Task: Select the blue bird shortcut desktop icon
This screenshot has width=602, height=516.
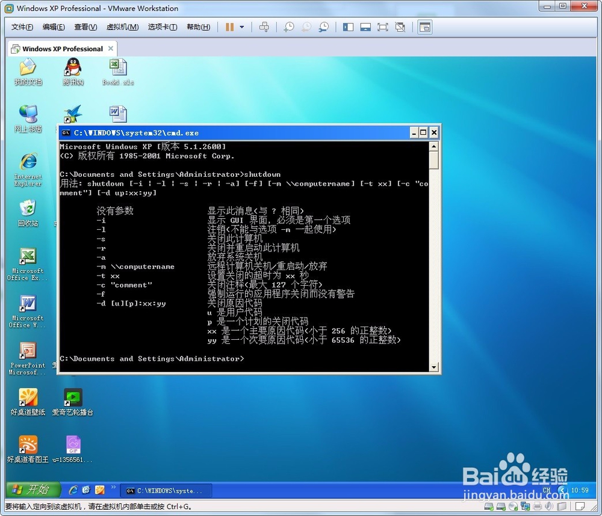Action: point(73,114)
